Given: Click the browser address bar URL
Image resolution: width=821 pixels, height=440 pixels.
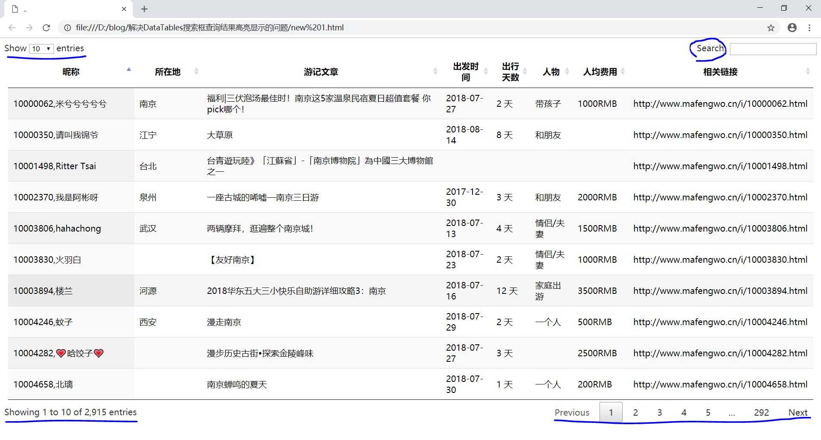Looking at the screenshot, I should click(x=210, y=28).
